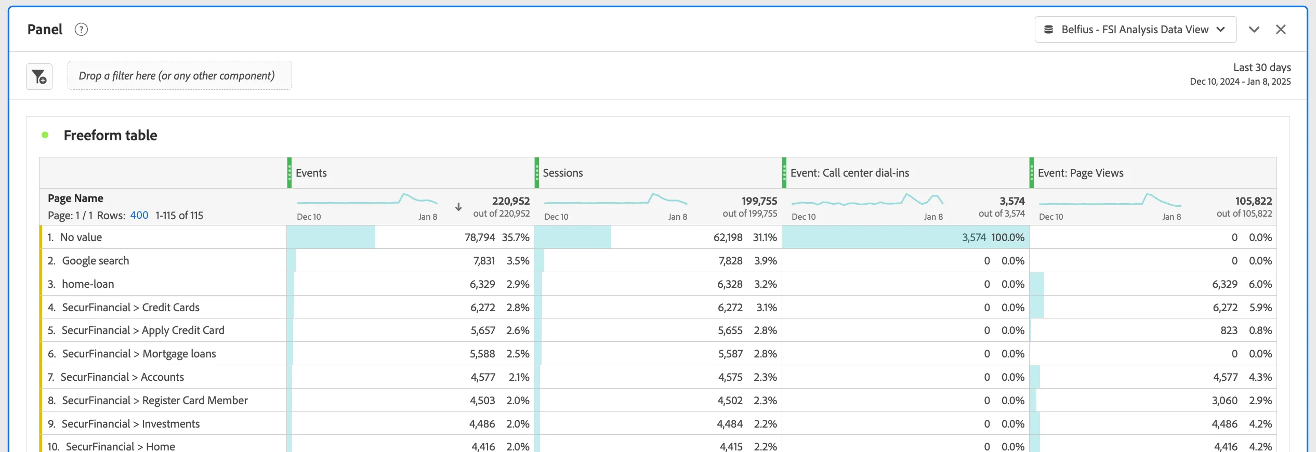
Task: Click the Sessions column header
Action: point(659,173)
